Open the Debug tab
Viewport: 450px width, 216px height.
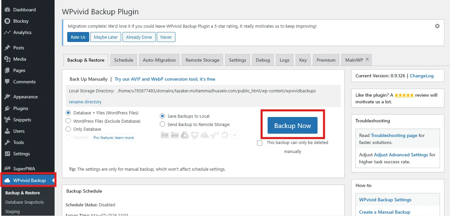[263, 60]
